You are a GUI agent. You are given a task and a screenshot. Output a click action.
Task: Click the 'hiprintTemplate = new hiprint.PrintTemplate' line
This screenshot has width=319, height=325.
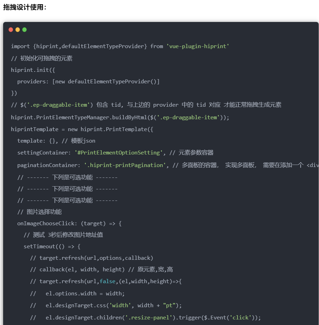pyautogui.click(x=82, y=129)
